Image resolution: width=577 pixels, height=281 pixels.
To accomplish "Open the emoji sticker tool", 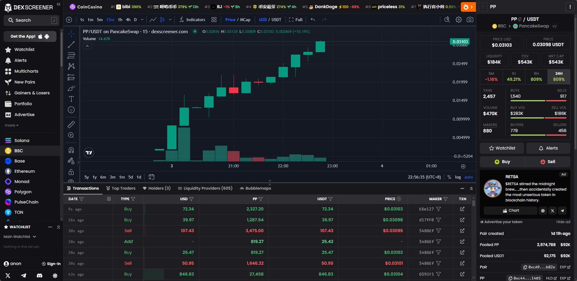I will pyautogui.click(x=71, y=110).
